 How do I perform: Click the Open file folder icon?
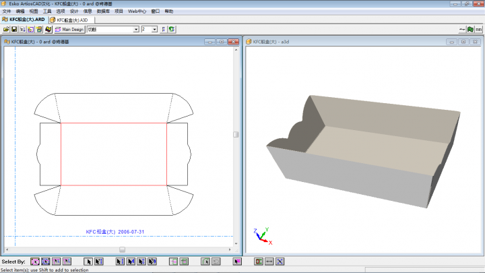point(6,30)
